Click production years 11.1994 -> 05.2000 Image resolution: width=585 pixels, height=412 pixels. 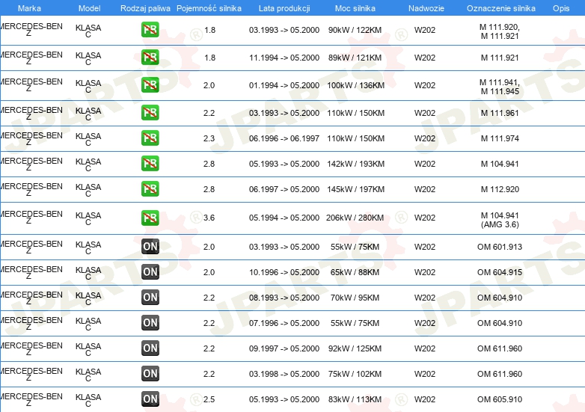click(284, 58)
